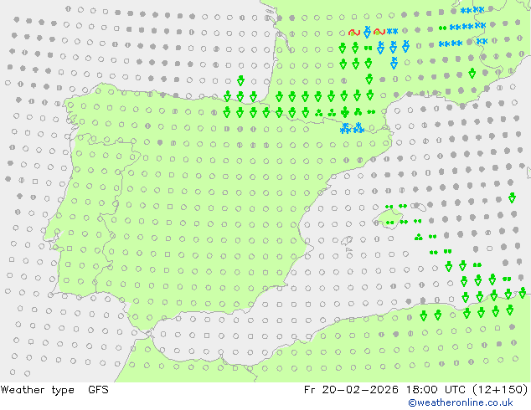Click the solid gray cloud dot inside northern Spain
531x410 pixels.
tap(160, 143)
